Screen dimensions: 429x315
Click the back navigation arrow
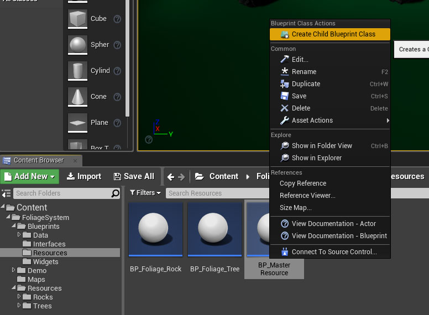(170, 177)
